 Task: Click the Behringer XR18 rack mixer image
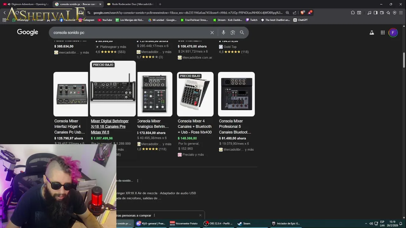113,89
